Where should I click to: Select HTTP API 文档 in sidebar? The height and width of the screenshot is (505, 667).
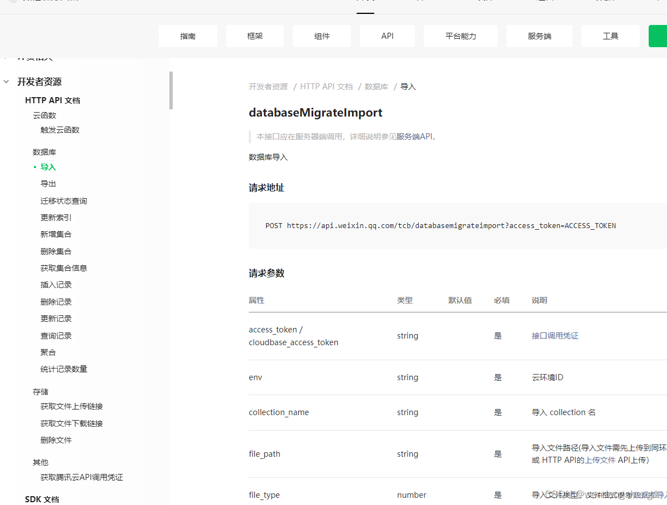click(53, 100)
